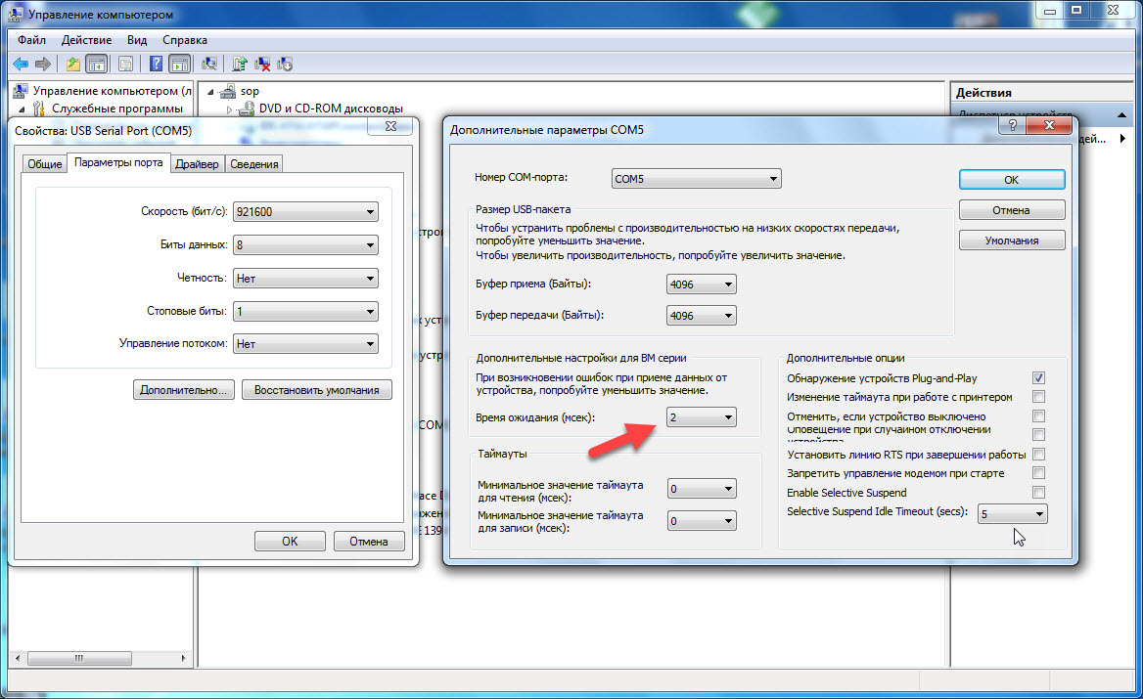Go back using the blue arrow toolbar icon
The width and height of the screenshot is (1143, 699).
pyautogui.click(x=21, y=65)
